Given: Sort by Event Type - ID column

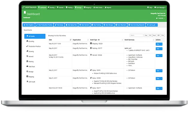Looking at the screenshot, I should tap(107, 40).
